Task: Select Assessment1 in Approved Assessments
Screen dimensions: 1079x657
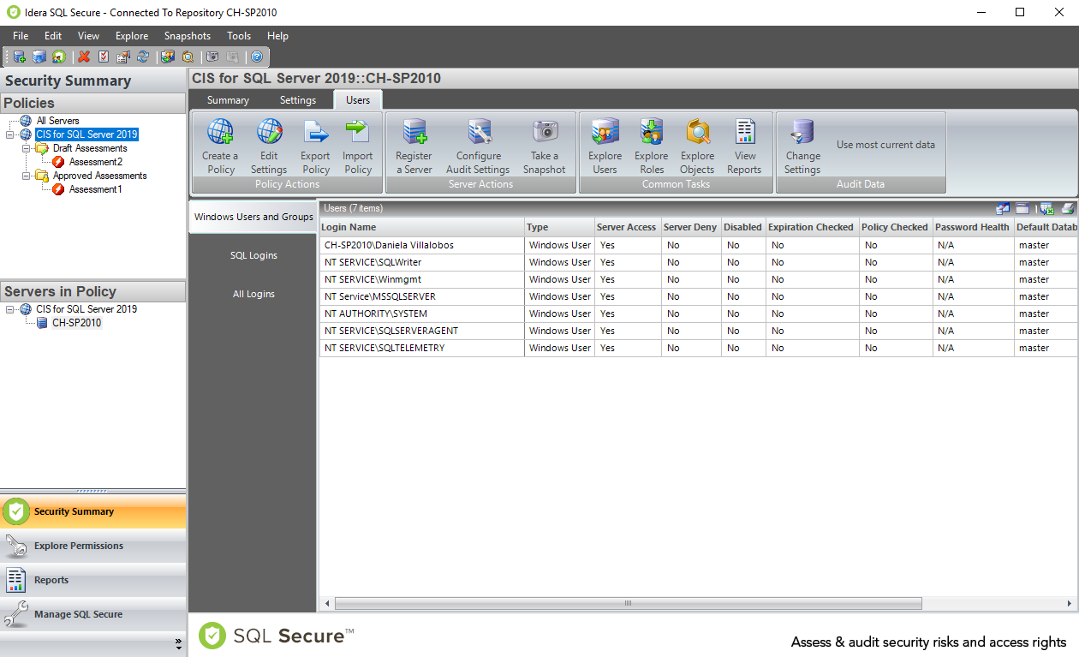Action: (95, 189)
